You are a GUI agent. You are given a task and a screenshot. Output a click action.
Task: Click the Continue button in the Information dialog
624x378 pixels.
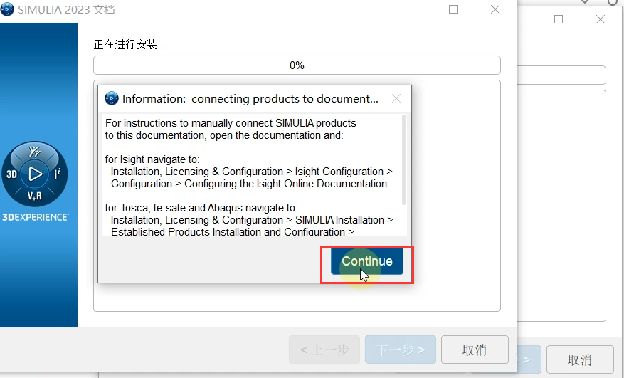tap(367, 261)
